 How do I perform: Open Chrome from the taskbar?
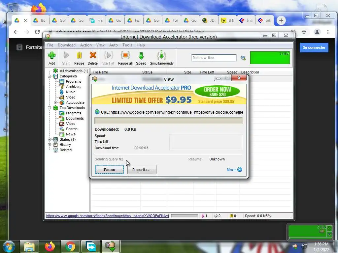tap(70, 246)
